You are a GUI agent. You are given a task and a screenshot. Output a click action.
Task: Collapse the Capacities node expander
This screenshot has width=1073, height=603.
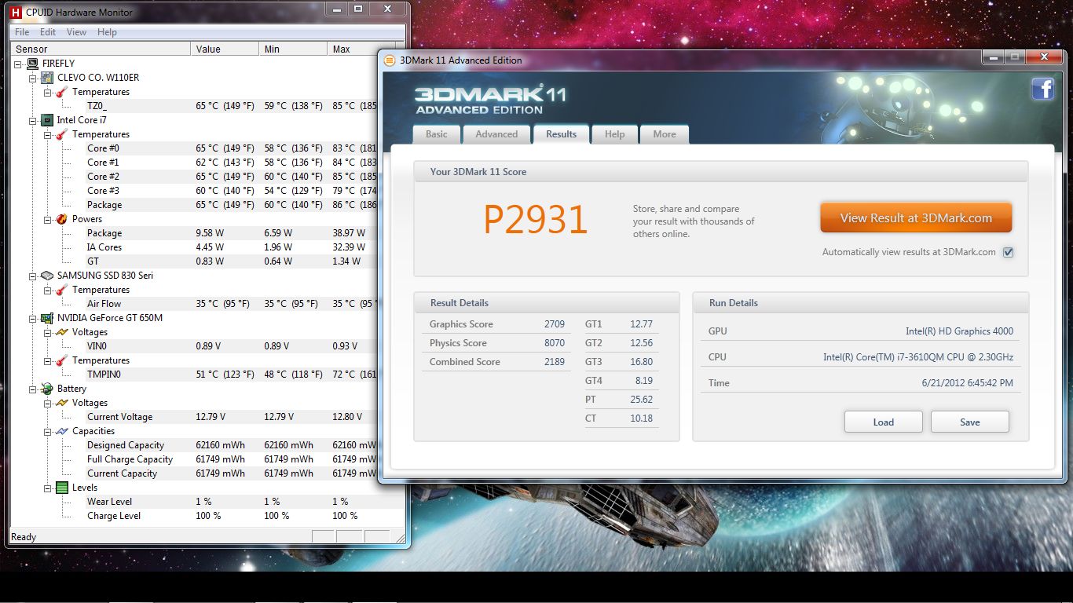[48, 431]
